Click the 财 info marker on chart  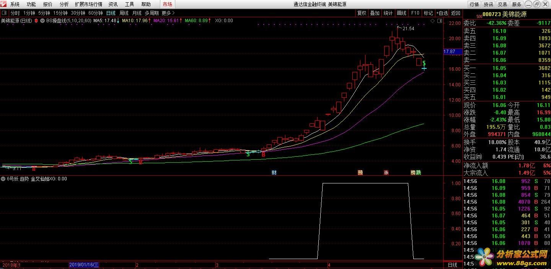pos(274,173)
